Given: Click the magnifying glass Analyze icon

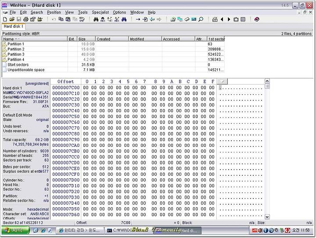Looking at the screenshot, I should (x=201, y=19).
